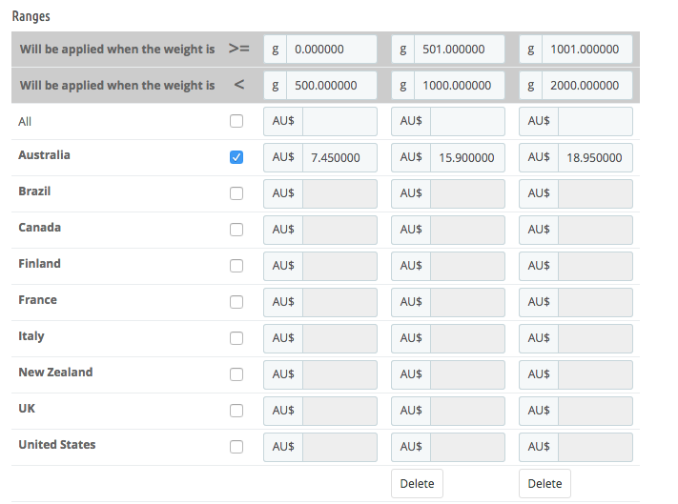This screenshot has width=678, height=504.
Task: Click the All row first range price field
Action: click(339, 121)
